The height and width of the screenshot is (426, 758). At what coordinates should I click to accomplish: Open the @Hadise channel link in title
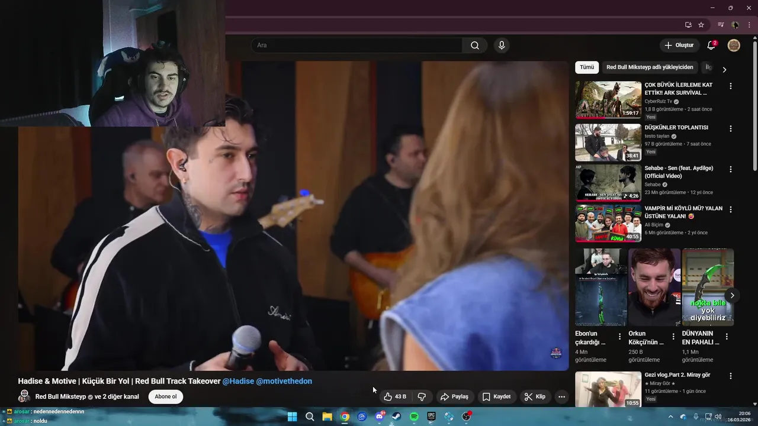tap(238, 381)
